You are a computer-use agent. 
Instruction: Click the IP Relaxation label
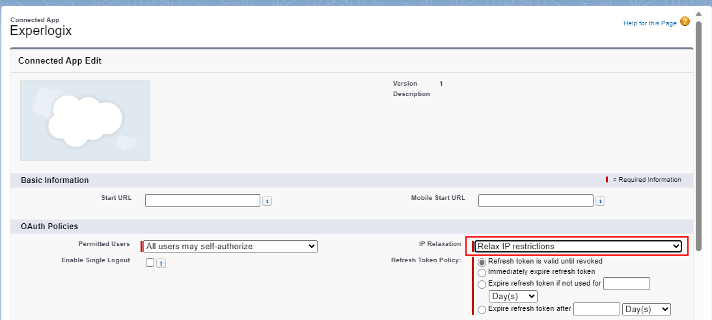[440, 244]
